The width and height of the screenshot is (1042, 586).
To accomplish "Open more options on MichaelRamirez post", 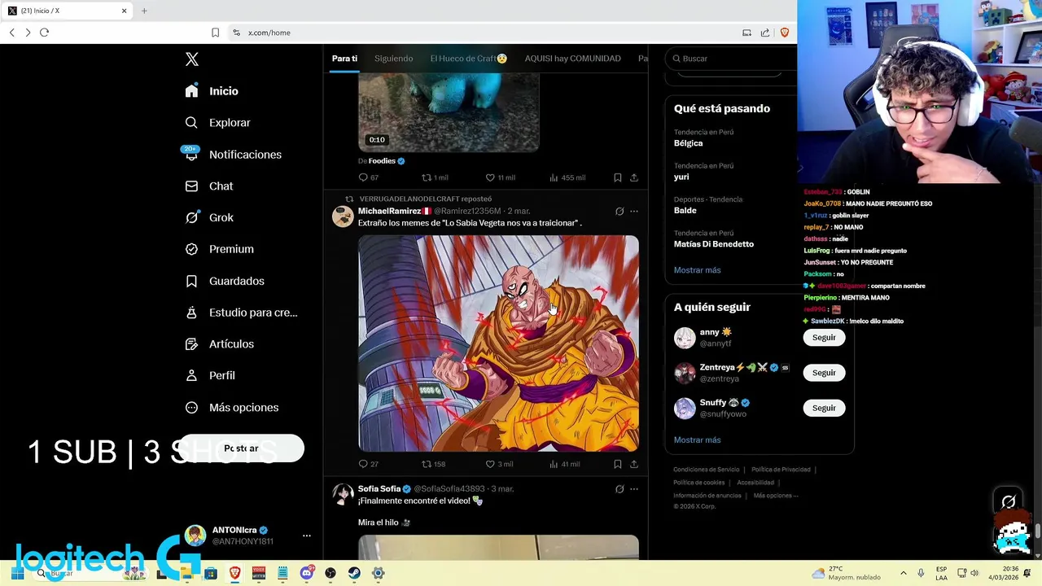I will [634, 212].
